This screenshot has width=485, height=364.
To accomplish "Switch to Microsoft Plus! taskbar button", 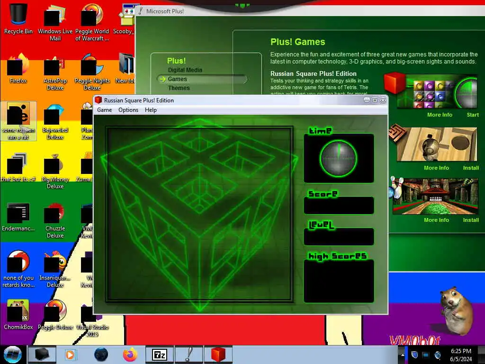I will click(x=189, y=355).
